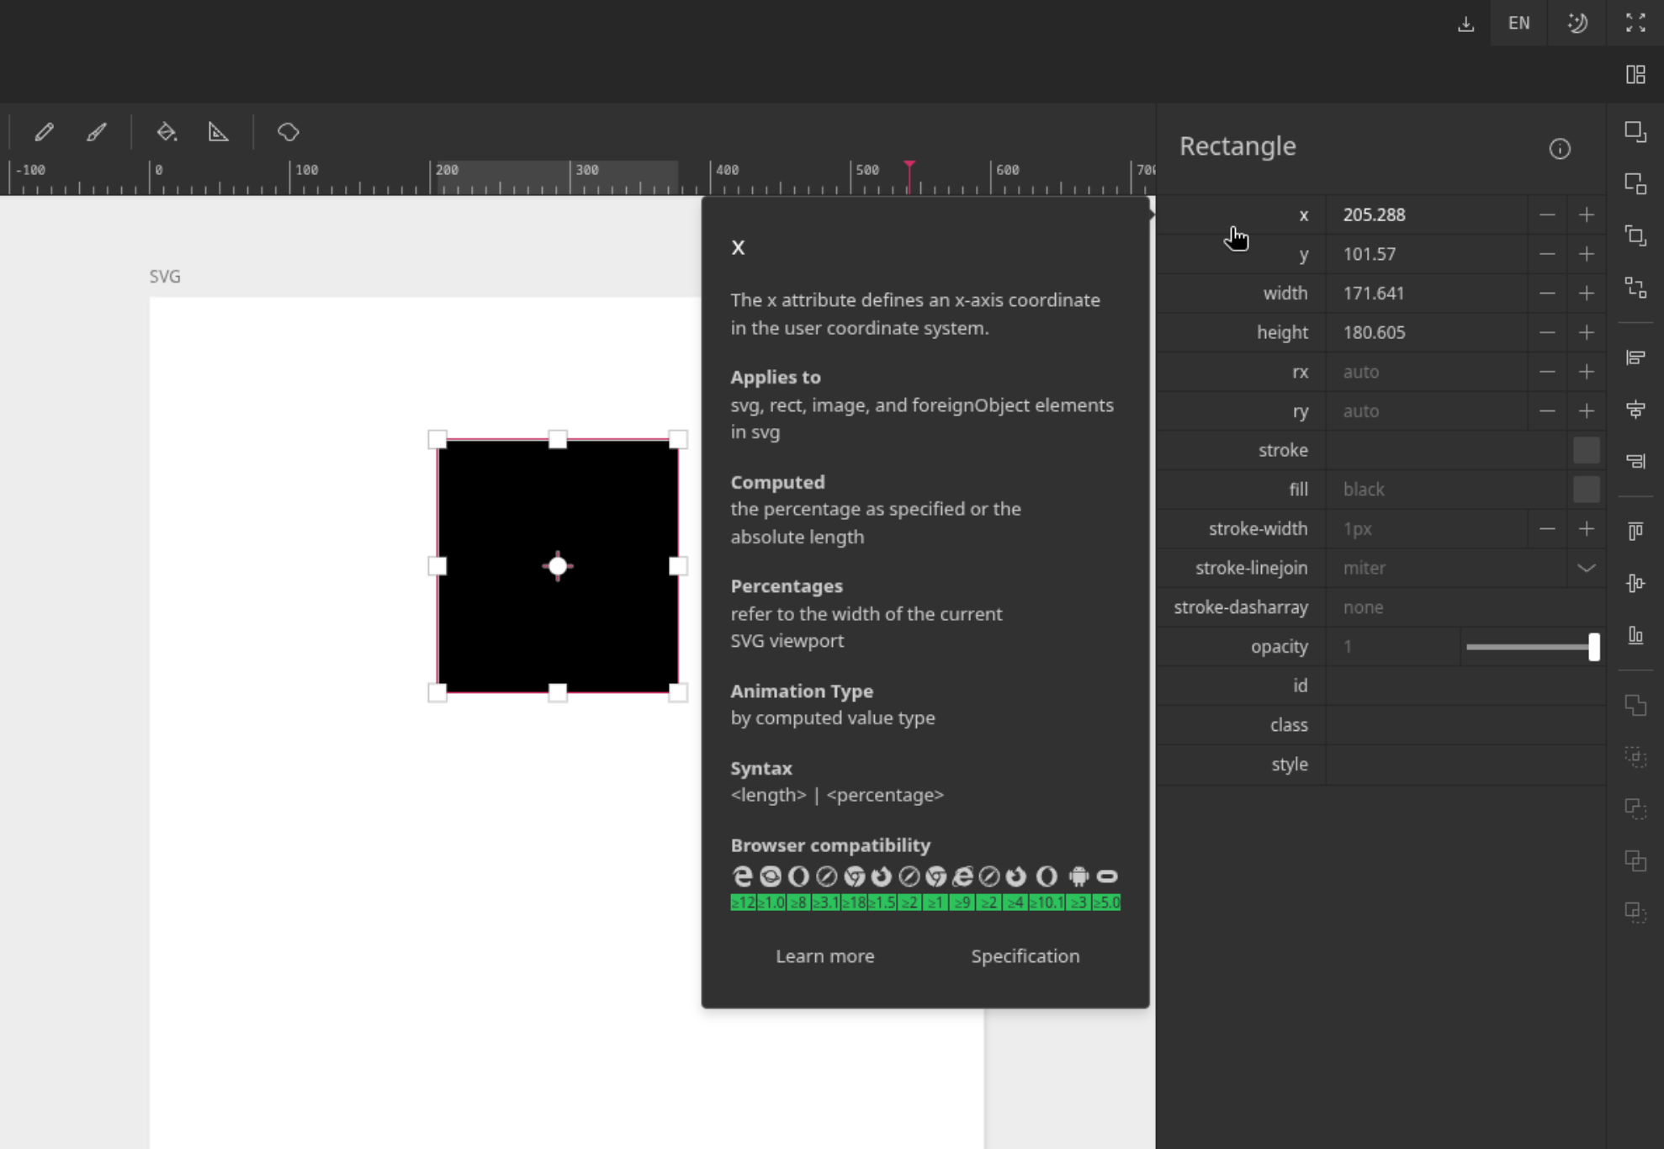Image resolution: width=1664 pixels, height=1149 pixels.
Task: Open the Rectangle info icon
Action: tap(1560, 149)
